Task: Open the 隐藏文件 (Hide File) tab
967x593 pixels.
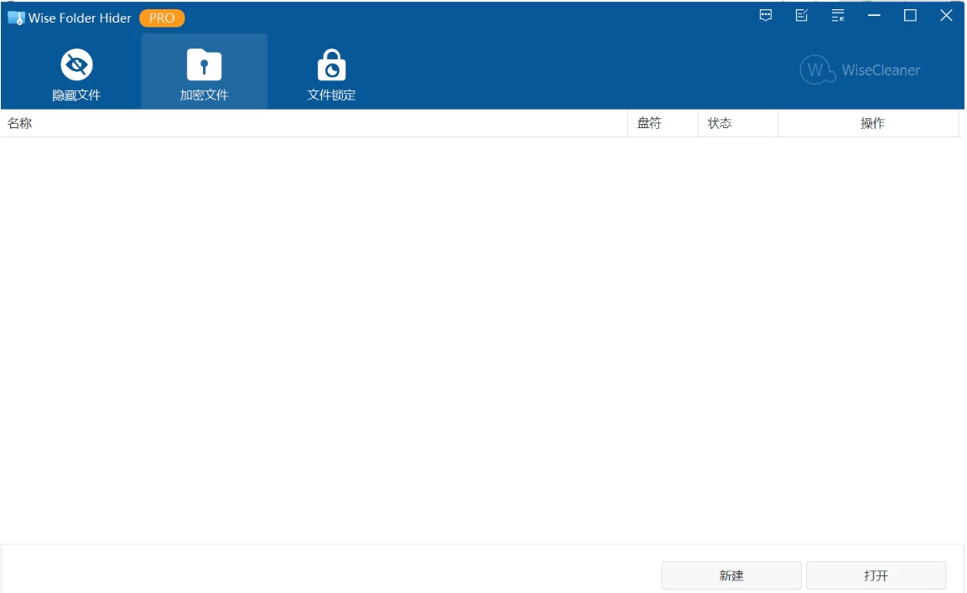Action: pos(76,74)
